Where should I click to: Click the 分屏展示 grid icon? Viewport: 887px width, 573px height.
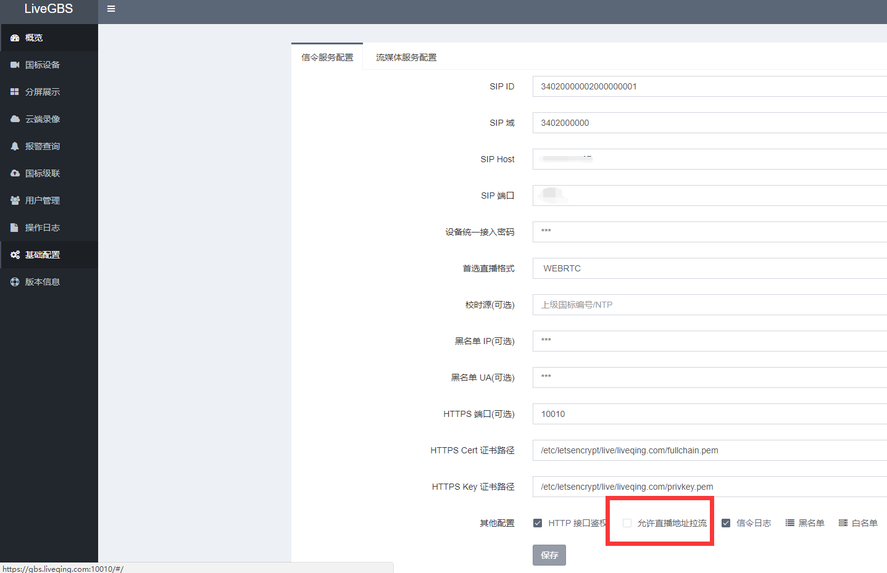pos(15,92)
